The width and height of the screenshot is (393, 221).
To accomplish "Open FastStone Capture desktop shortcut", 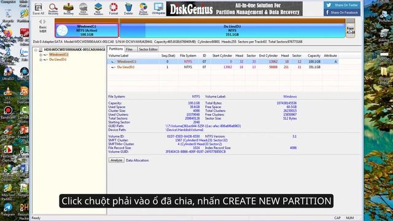I will pos(8,153).
